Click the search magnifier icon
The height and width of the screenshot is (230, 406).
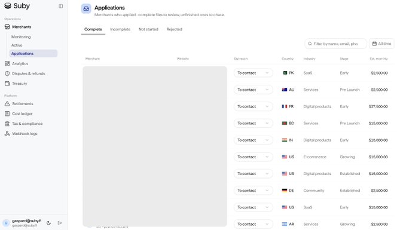click(310, 44)
